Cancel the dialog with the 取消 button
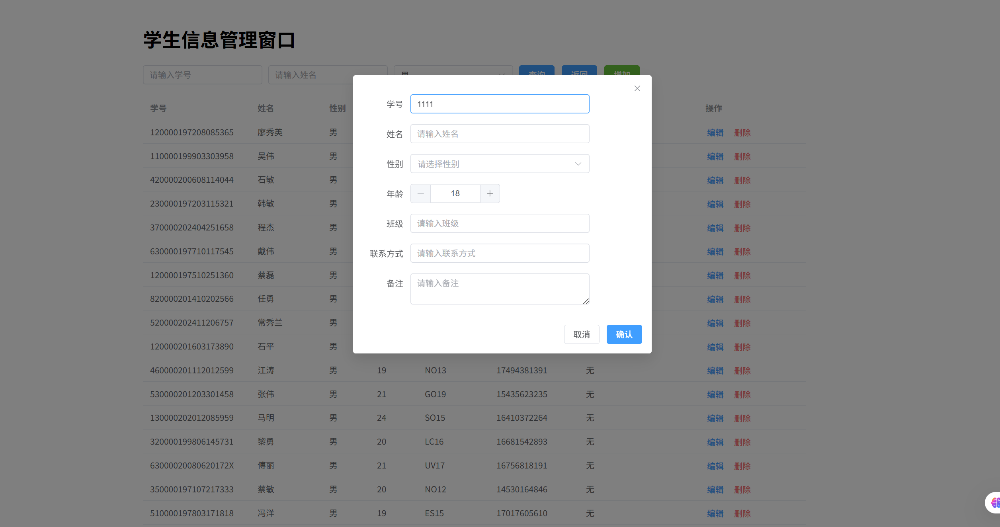 [582, 334]
